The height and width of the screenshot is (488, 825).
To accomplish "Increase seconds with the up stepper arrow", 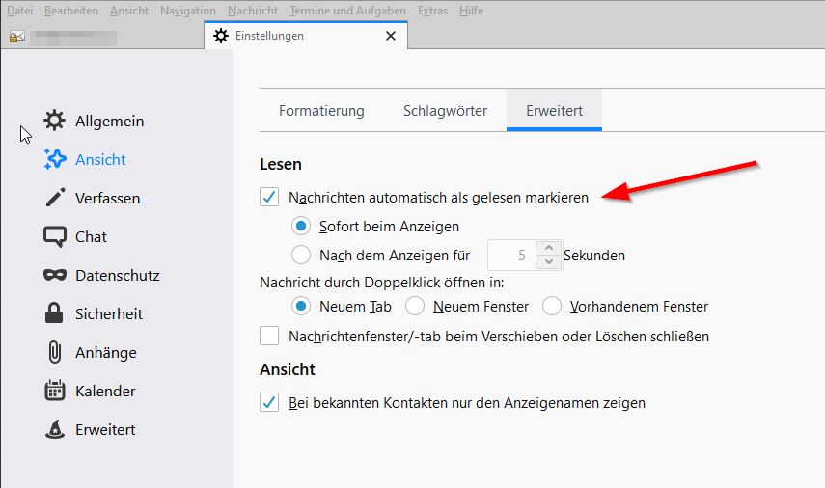I will (x=549, y=248).
